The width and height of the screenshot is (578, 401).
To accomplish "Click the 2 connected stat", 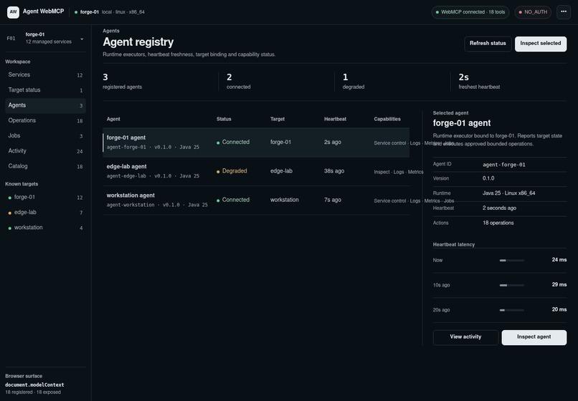I will coord(239,82).
